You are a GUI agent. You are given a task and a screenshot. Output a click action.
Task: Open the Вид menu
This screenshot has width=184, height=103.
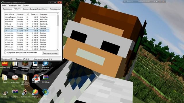coord(20,5)
